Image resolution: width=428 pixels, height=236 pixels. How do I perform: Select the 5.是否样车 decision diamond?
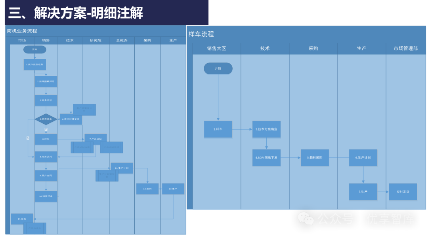tap(46, 119)
